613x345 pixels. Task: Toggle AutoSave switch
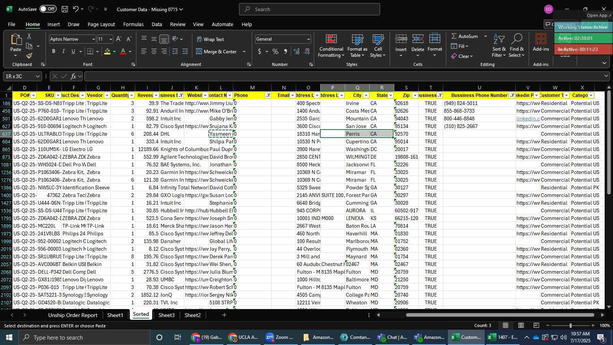48,9
